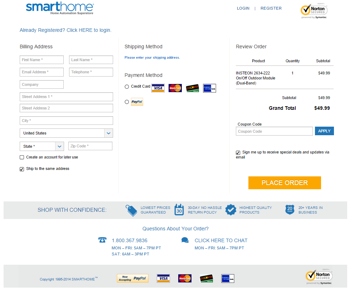Uncheck the special deals email signup checkbox
The image size is (364, 298).
click(238, 153)
